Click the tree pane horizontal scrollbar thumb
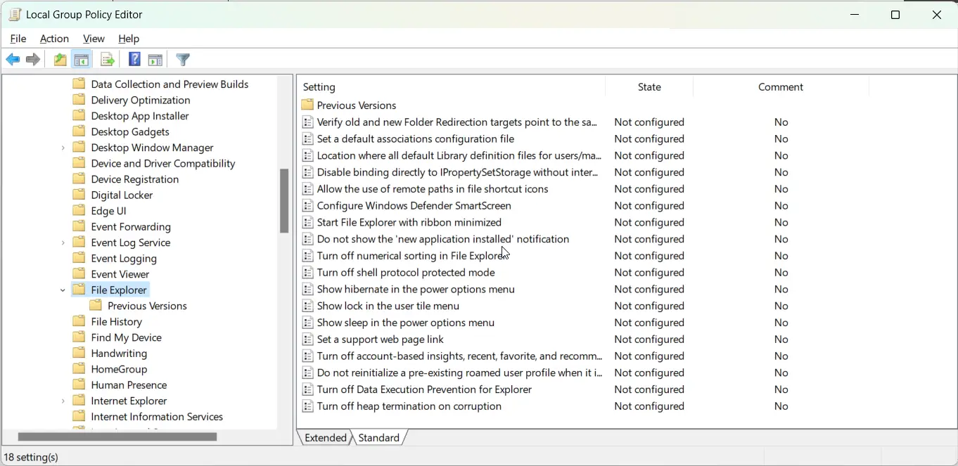 pos(117,436)
